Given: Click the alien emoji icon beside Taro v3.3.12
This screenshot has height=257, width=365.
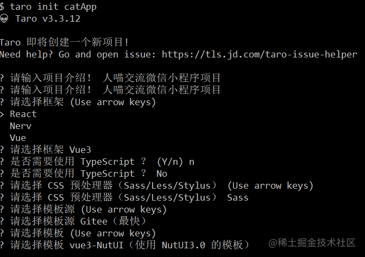Looking at the screenshot, I should (4, 18).
